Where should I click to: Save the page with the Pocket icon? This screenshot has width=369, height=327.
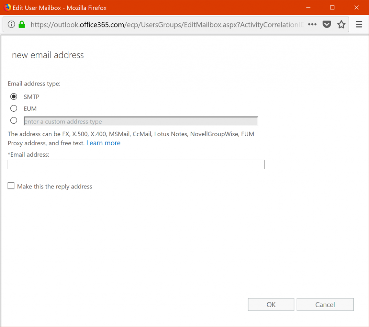tap(326, 24)
